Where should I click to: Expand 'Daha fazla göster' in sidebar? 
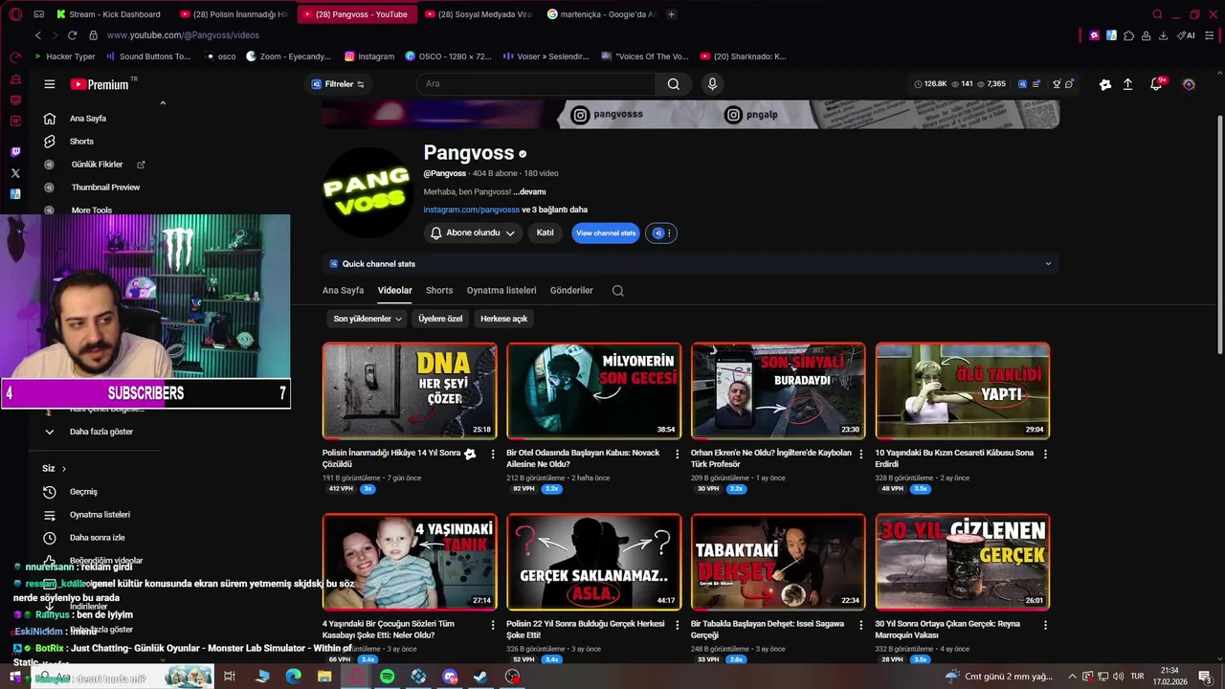click(100, 432)
